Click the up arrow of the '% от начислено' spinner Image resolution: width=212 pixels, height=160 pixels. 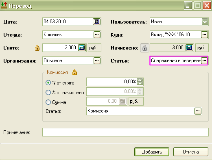click(140, 90)
